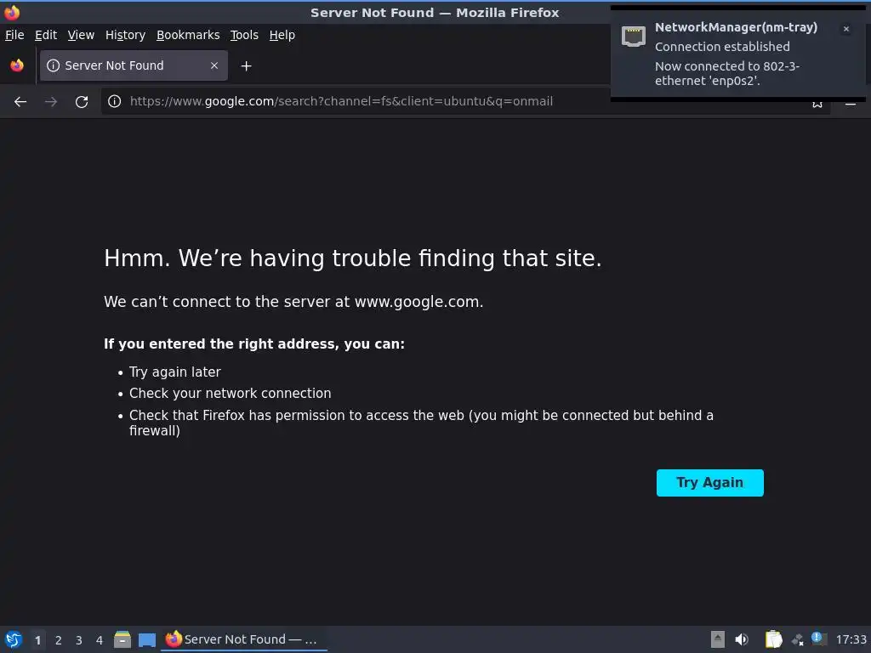
Task: Open the Bookmarks menu
Action: [188, 35]
